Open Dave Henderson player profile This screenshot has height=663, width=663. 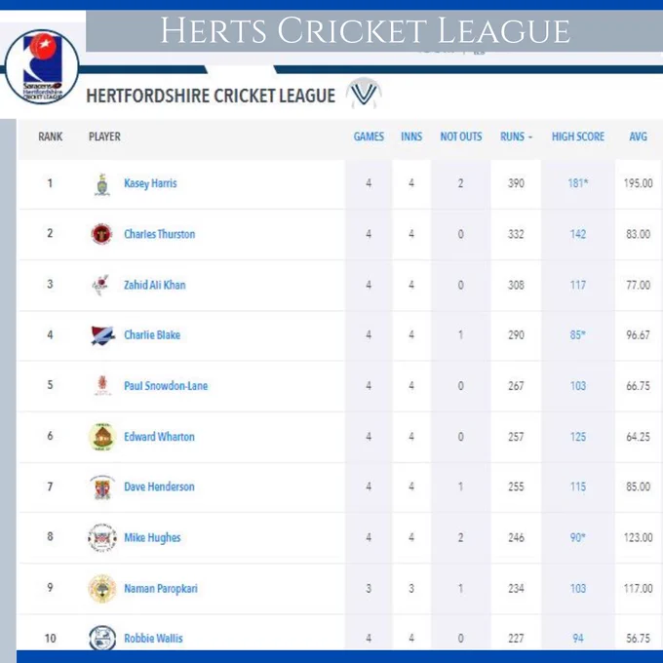point(159,487)
